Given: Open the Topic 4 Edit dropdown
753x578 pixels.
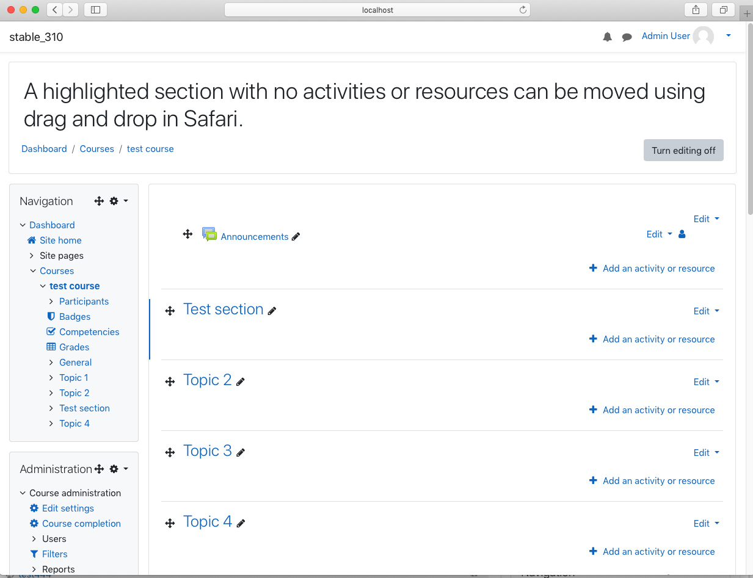Looking at the screenshot, I should click(707, 523).
